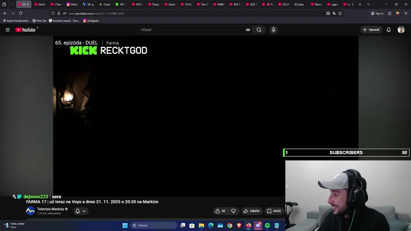Click the Vytvoriť create button
The image size is (411, 231).
point(371,30)
